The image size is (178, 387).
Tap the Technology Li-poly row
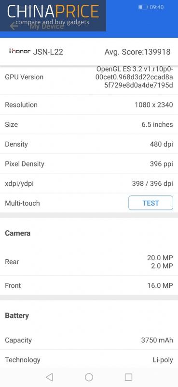click(89, 359)
